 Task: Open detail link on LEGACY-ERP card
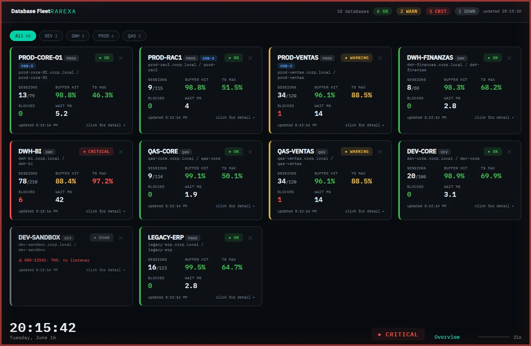(235, 297)
